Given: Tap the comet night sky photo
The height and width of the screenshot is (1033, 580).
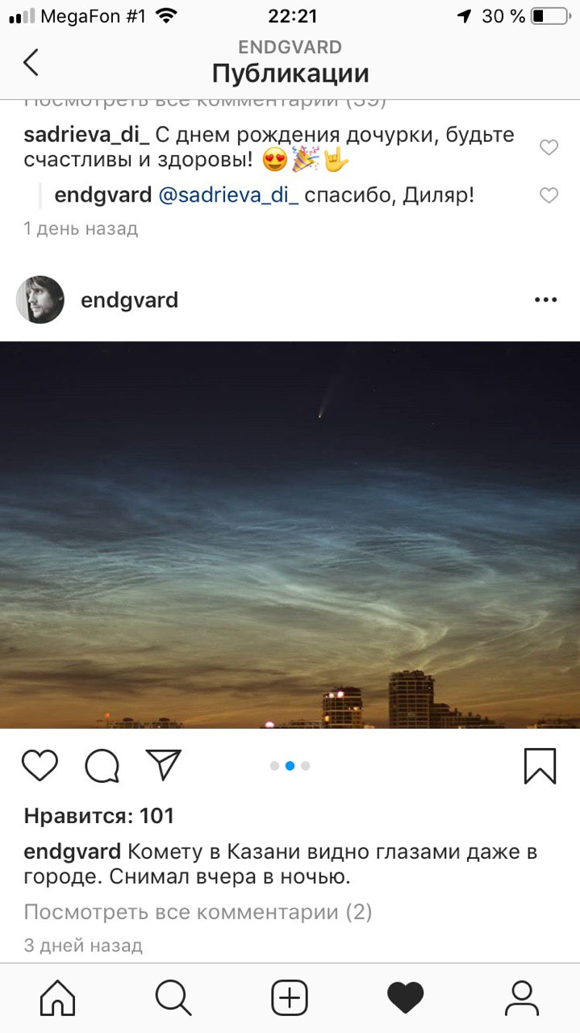Looking at the screenshot, I should click(x=290, y=535).
